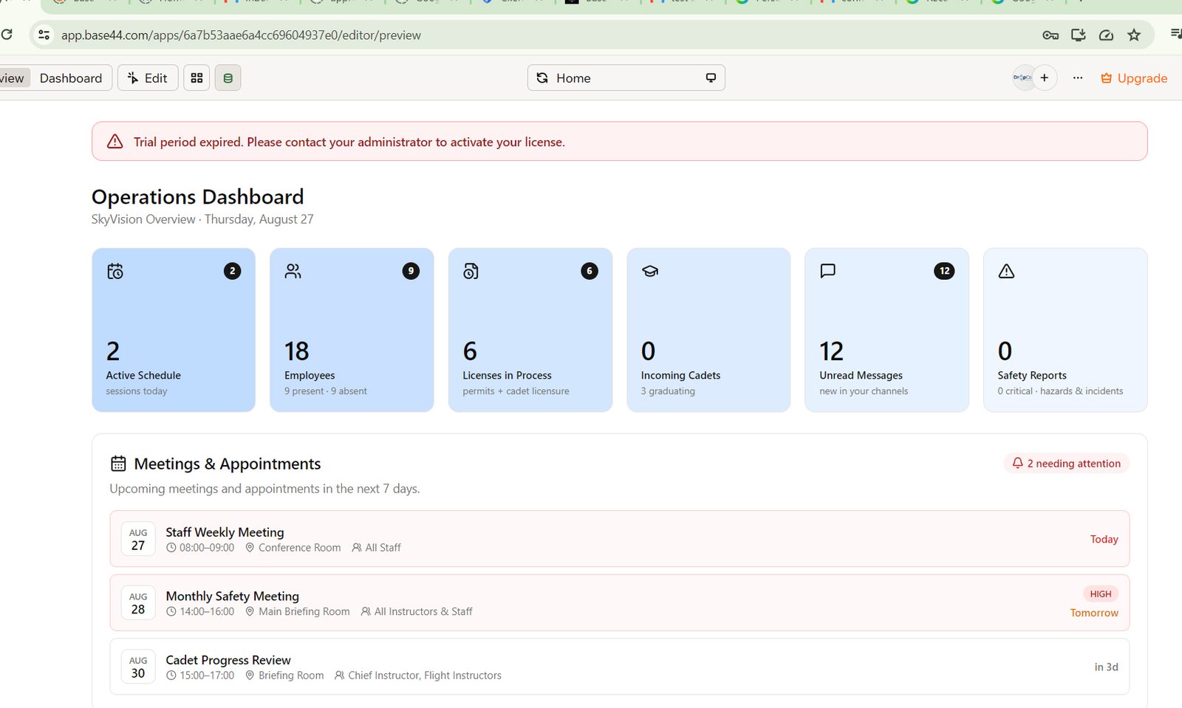Open the three-dot more options menu
Image resolution: width=1182 pixels, height=708 pixels.
[1078, 78]
